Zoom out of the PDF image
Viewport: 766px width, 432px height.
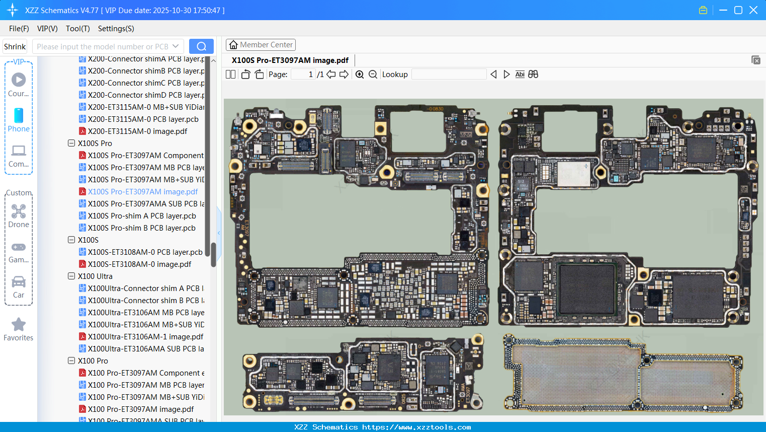coord(373,74)
